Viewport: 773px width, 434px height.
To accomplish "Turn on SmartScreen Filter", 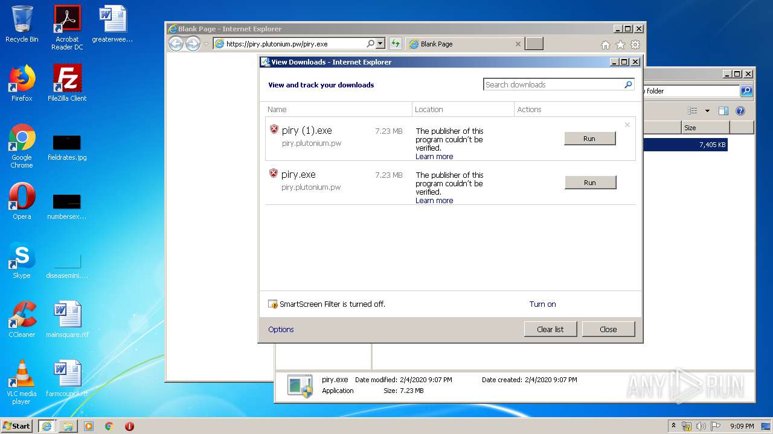I will click(x=542, y=304).
